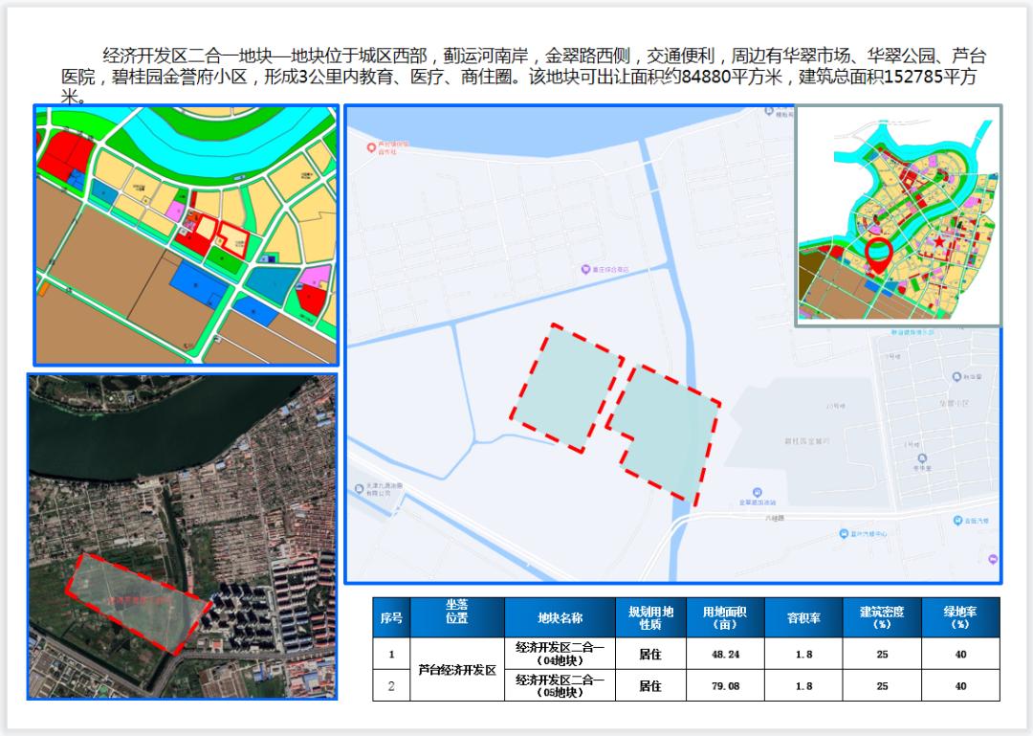
Task: Click the purple marker at map's right edge
Action: point(994,559)
